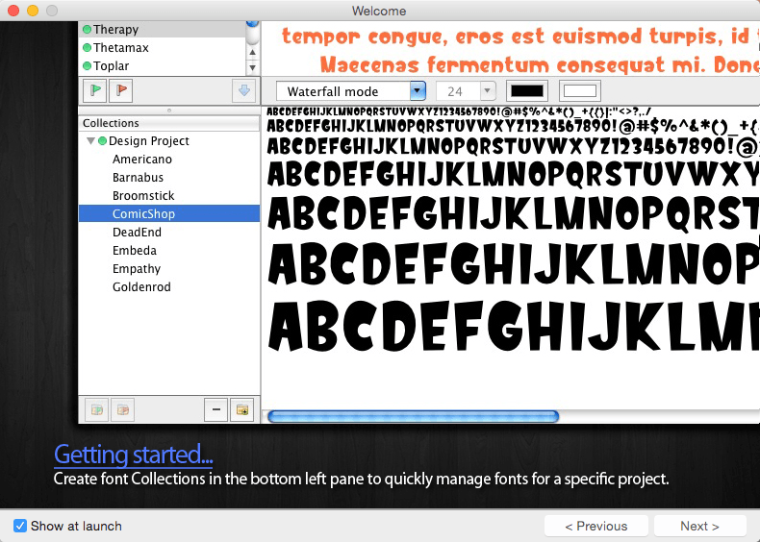Select Therapy in the font list
Screen dimensions: 760x542
click(x=163, y=30)
